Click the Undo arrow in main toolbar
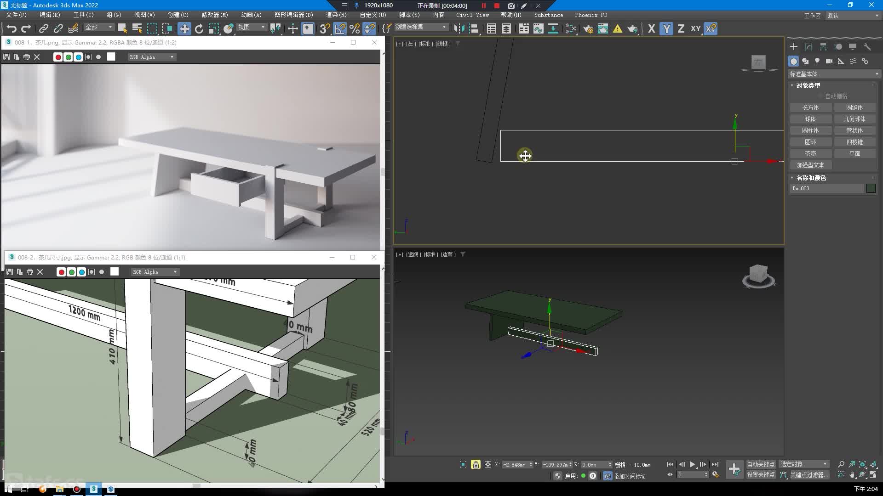883x496 pixels. 11,28
